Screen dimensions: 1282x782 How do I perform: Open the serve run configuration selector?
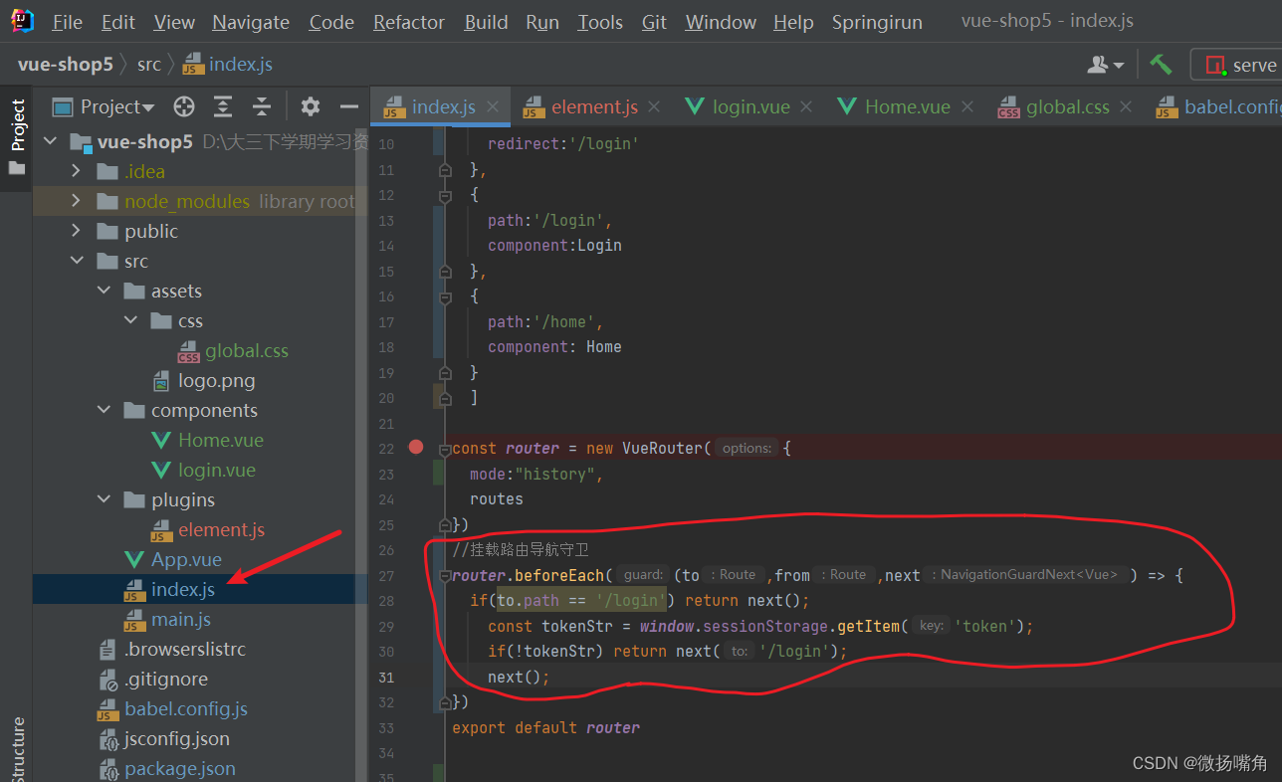click(1240, 65)
